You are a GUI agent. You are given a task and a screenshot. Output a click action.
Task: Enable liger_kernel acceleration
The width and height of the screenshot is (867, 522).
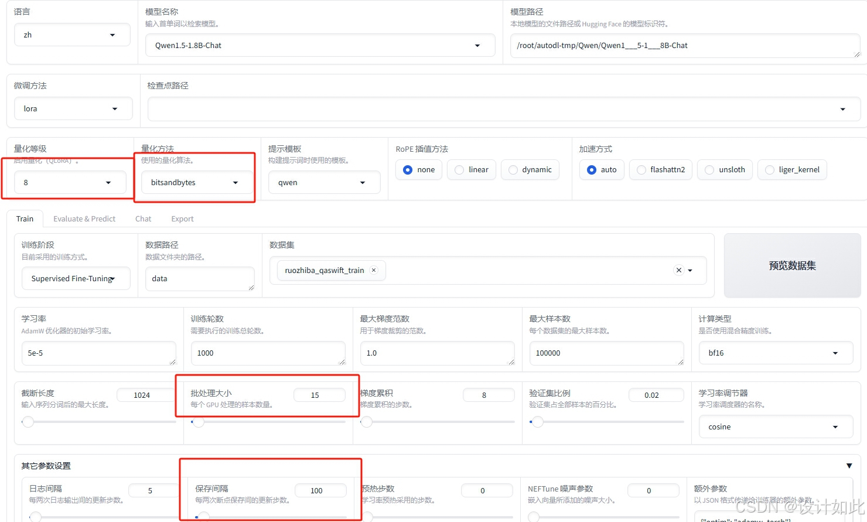coord(792,170)
